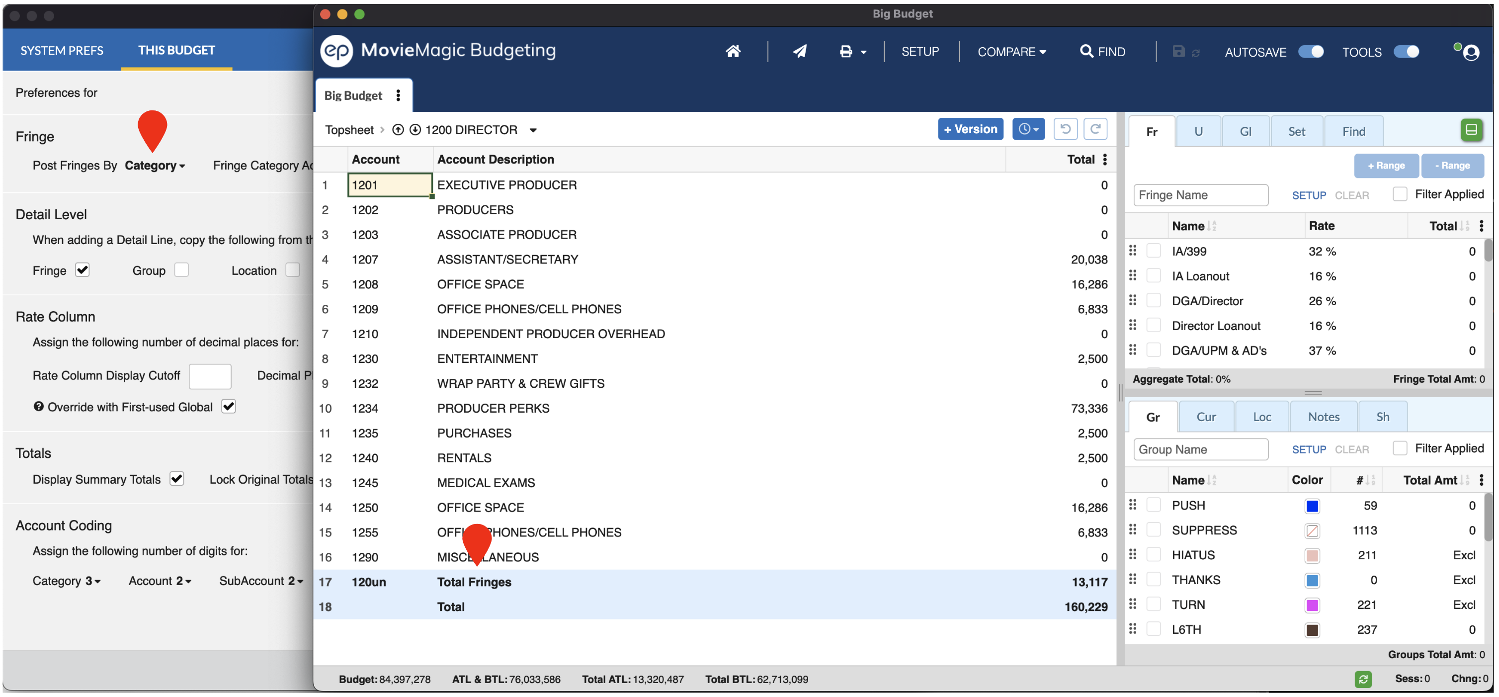This screenshot has height=697, width=1499.
Task: Open Post Fringes By Category dropdown
Action: coord(155,166)
